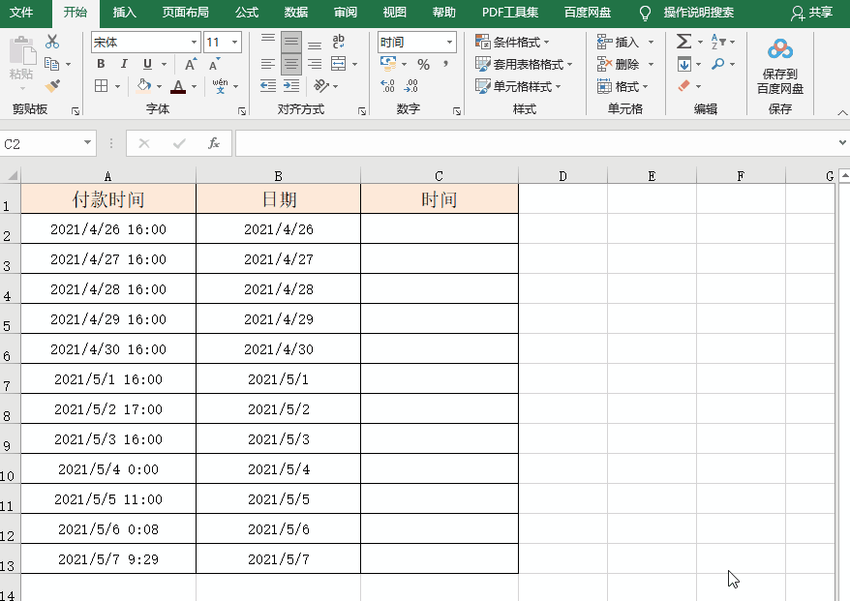Image resolution: width=850 pixels, height=601 pixels.
Task: Click into the formula bar input
Action: tap(535, 143)
